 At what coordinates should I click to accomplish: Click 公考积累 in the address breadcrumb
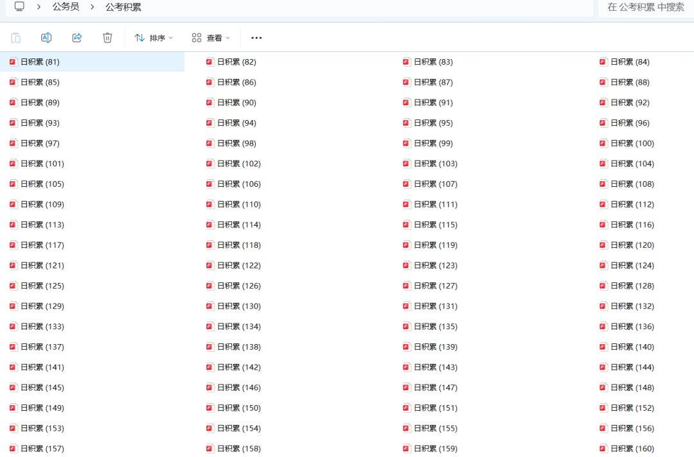tap(123, 7)
